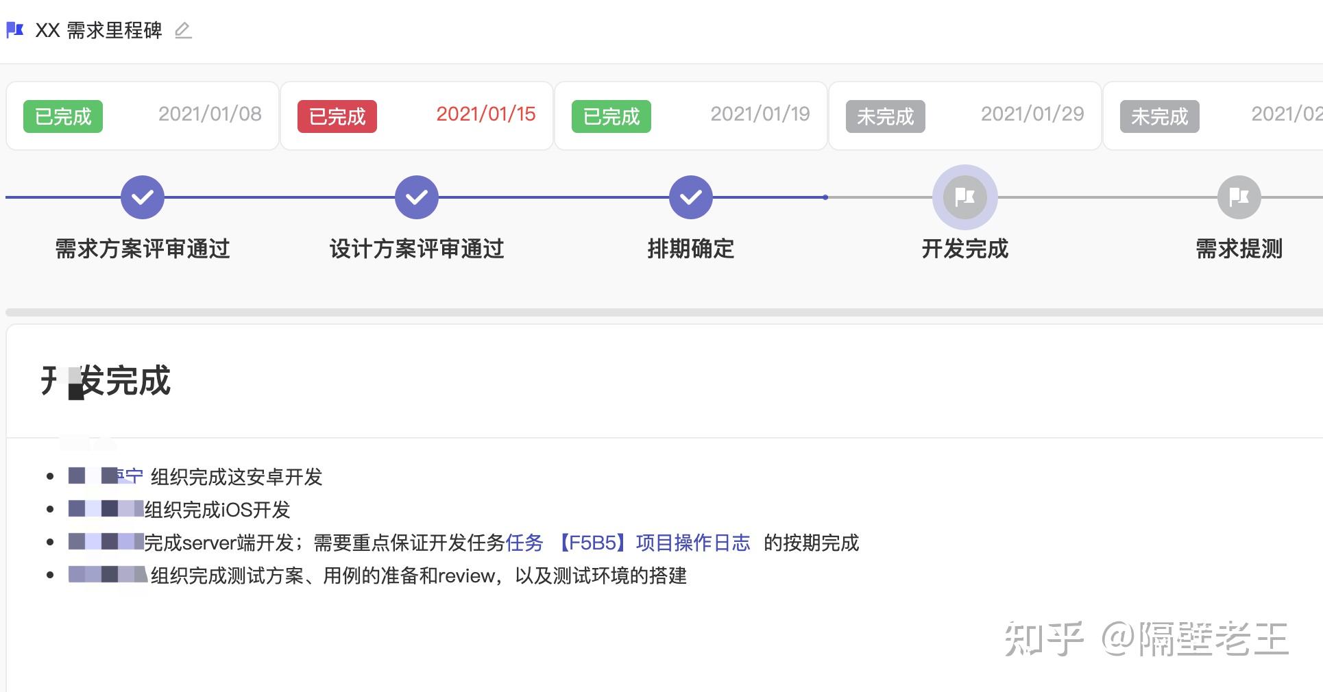Image resolution: width=1323 pixels, height=692 pixels.
Task: Click the red 已完成 badge dated 2021/01/15
Action: pos(337,116)
